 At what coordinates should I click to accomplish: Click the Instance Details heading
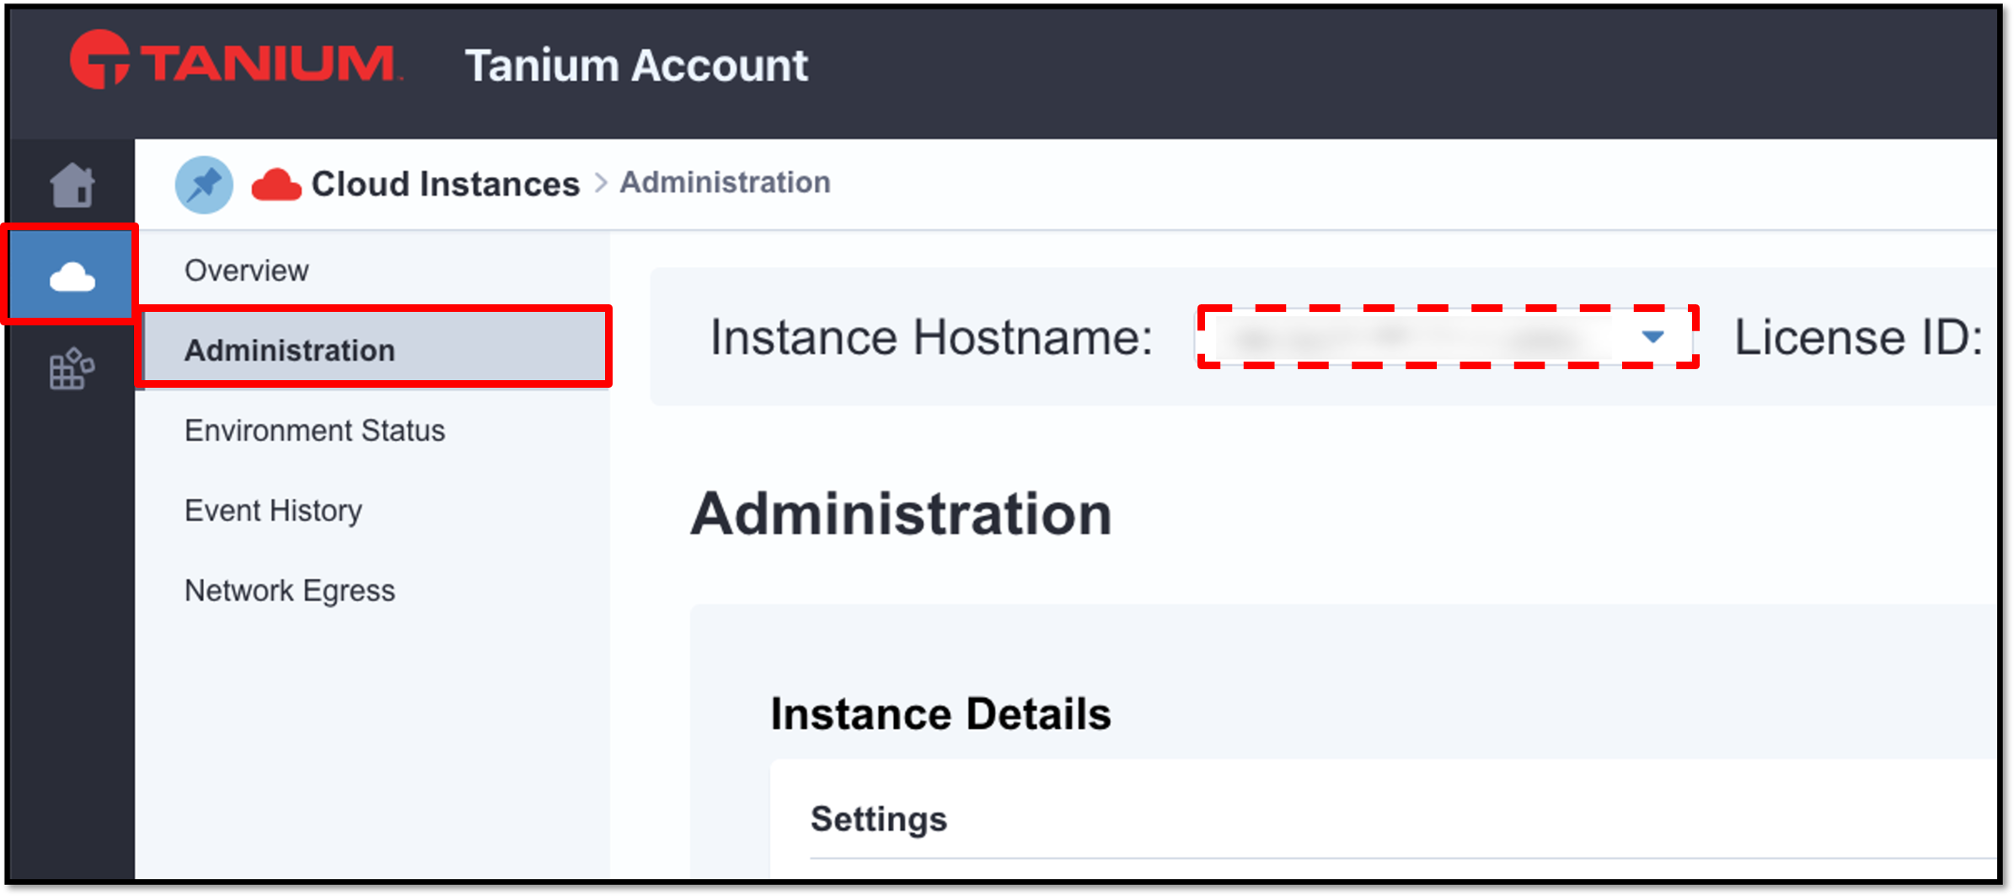pos(940,714)
